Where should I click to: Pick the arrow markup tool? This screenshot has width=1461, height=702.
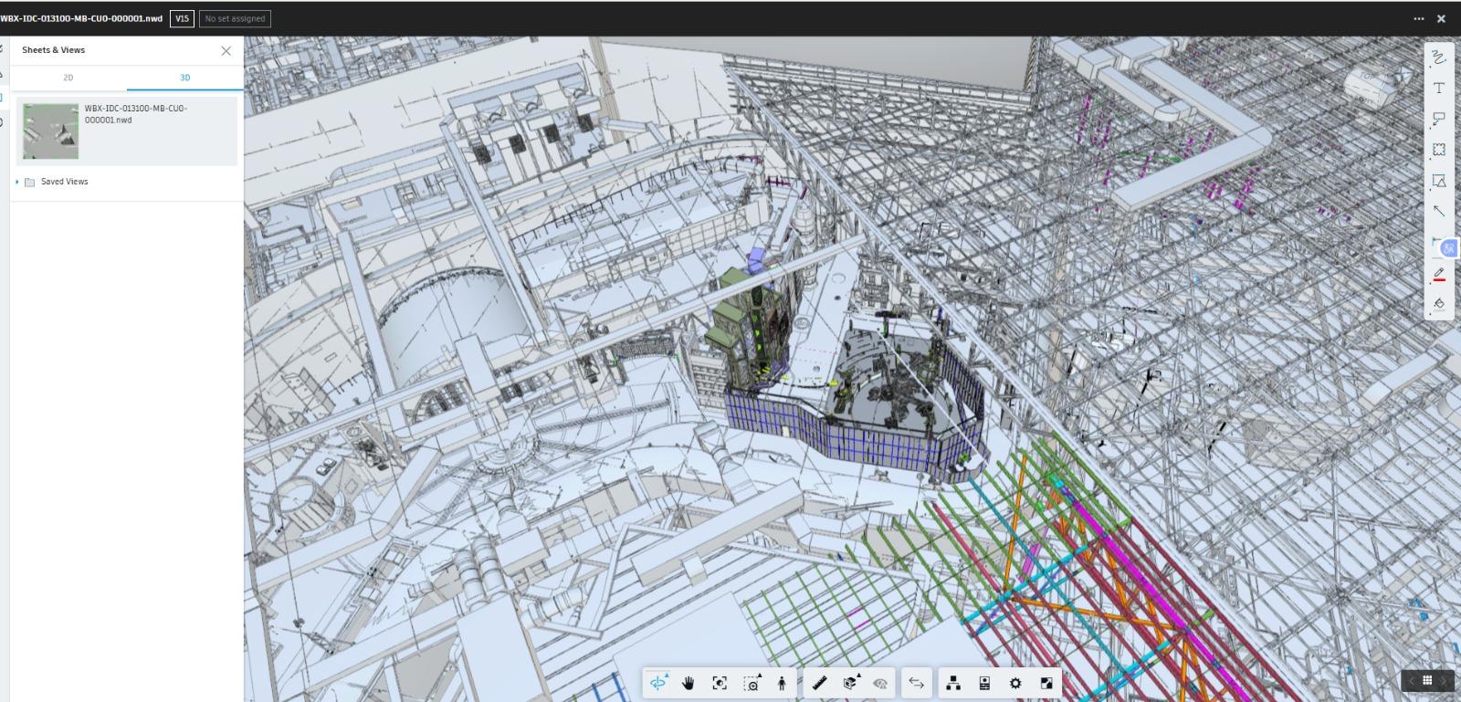1439,211
